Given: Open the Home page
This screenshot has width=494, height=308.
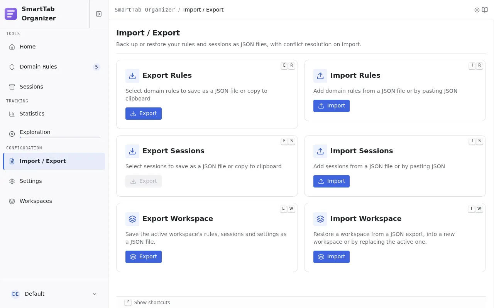Looking at the screenshot, I should [x=54, y=47].
